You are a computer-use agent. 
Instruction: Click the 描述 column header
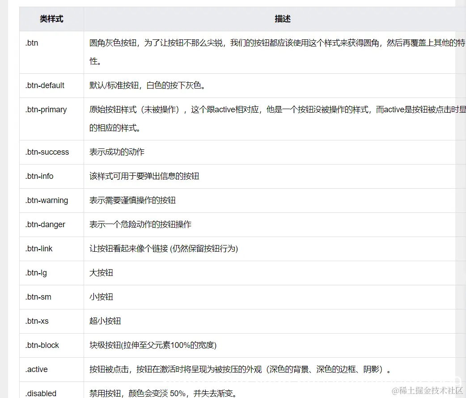click(x=282, y=19)
